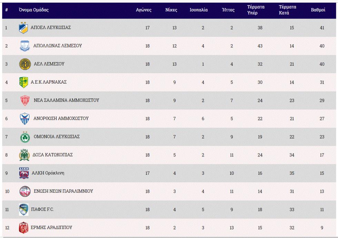Click the Apollon Limassol team logo
This screenshot has width=338, height=238.
click(25, 46)
